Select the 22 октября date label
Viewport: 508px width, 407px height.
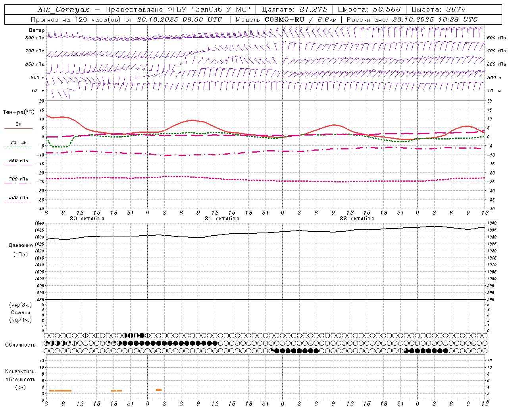pos(357,219)
